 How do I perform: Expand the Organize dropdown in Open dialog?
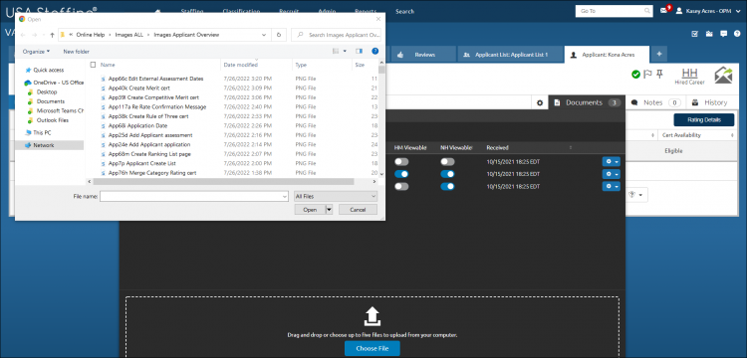click(36, 52)
